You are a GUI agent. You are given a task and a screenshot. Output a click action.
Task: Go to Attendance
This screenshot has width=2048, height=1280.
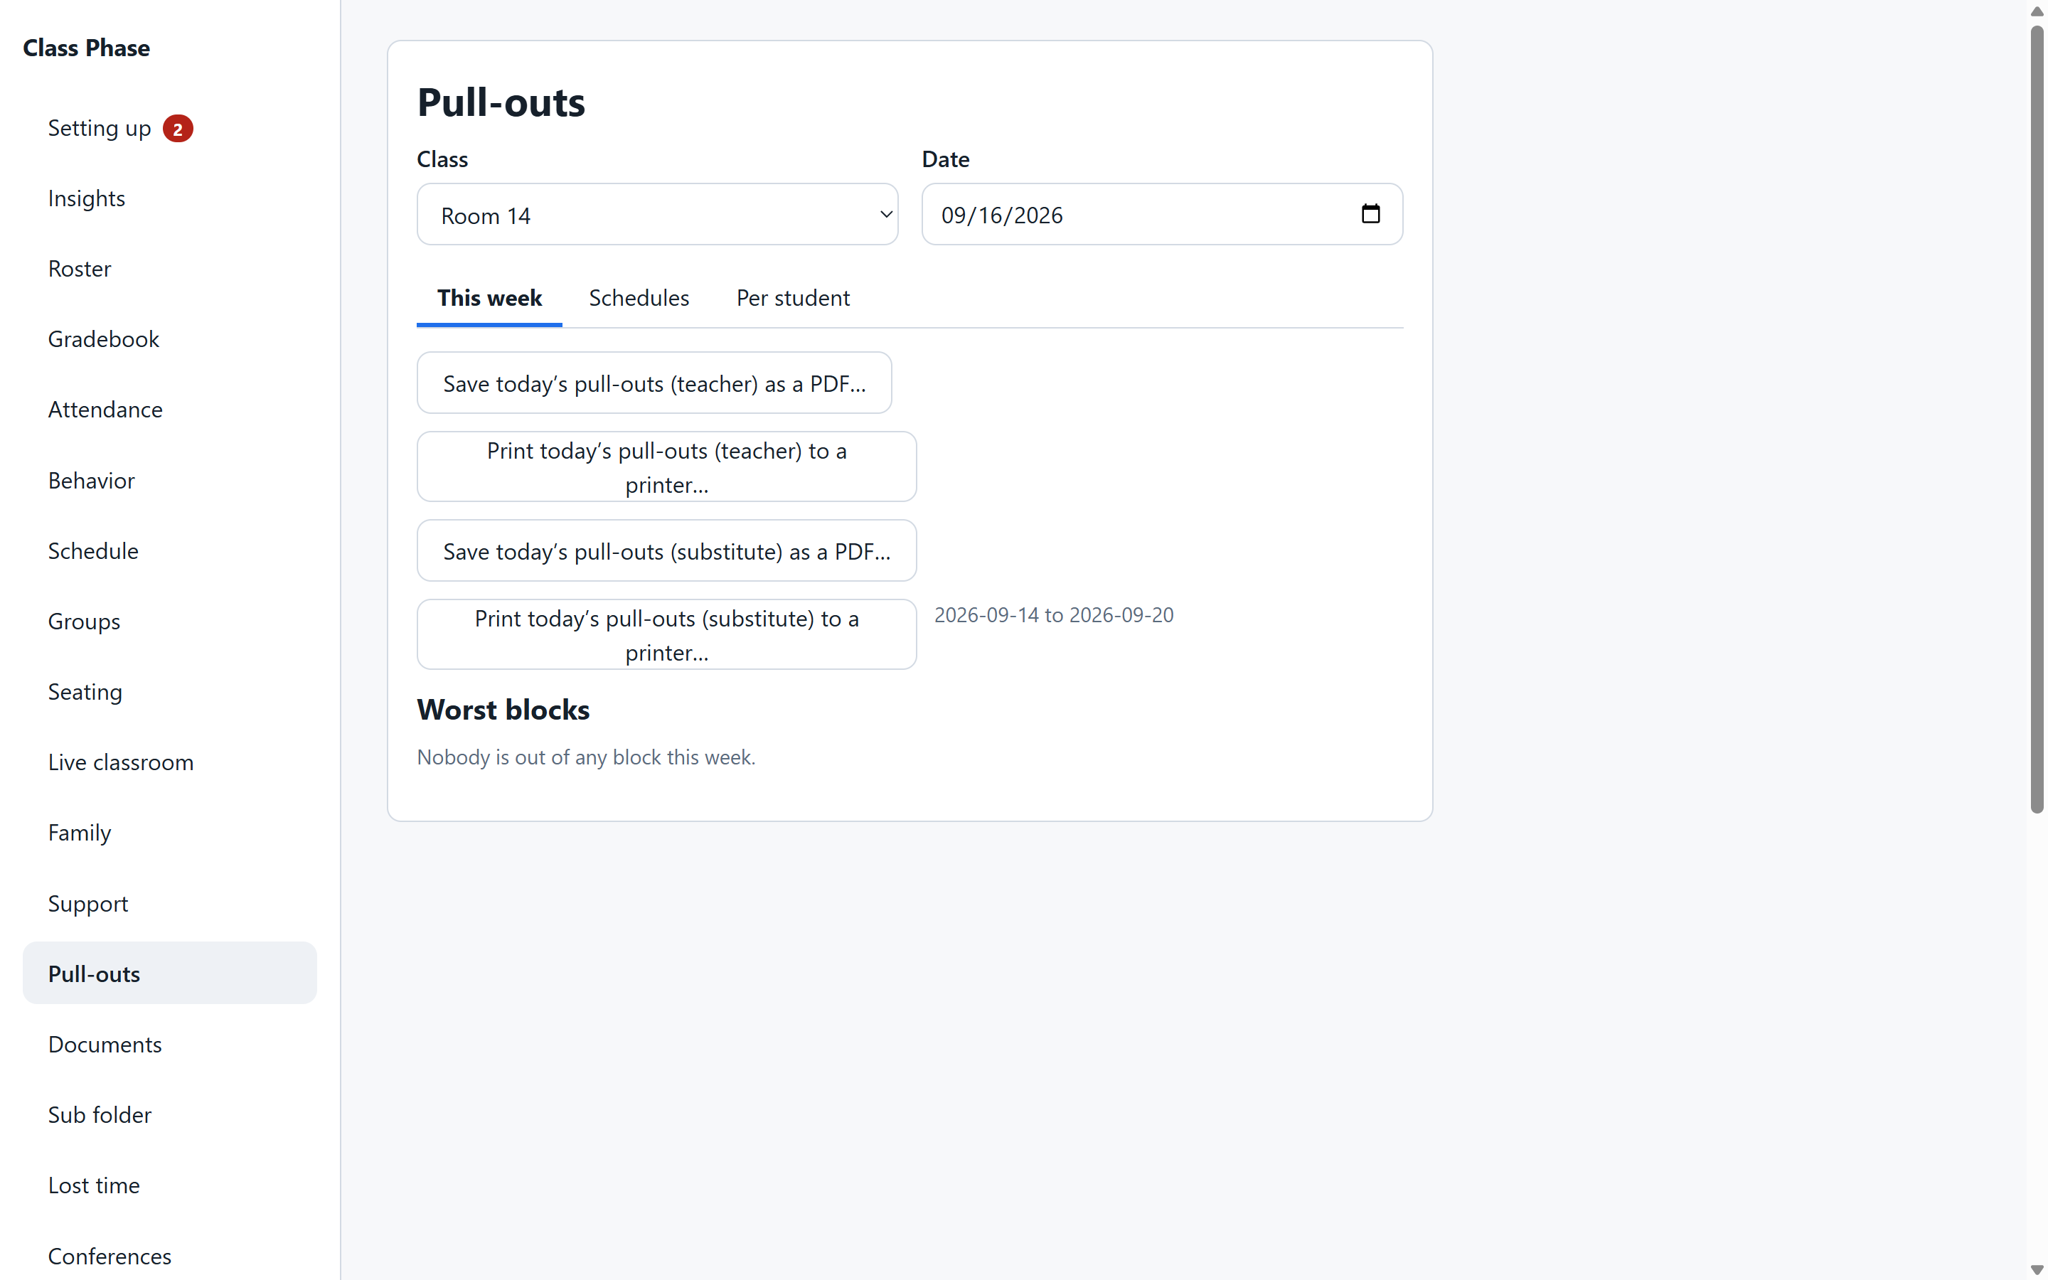pyautogui.click(x=169, y=410)
